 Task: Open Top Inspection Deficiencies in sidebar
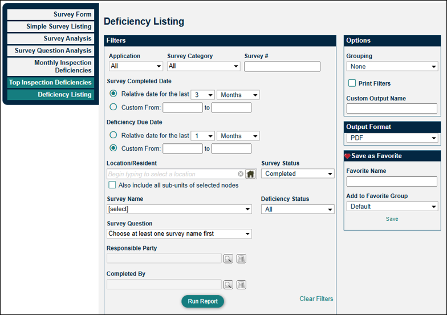pyautogui.click(x=50, y=83)
